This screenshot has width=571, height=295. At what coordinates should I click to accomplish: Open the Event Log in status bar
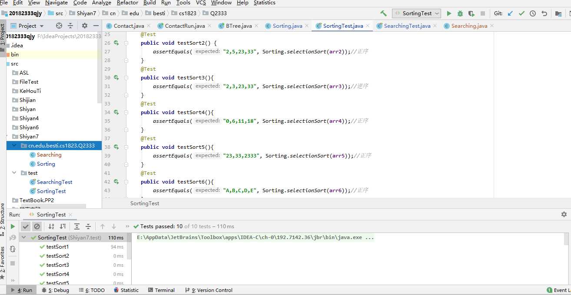click(559, 290)
